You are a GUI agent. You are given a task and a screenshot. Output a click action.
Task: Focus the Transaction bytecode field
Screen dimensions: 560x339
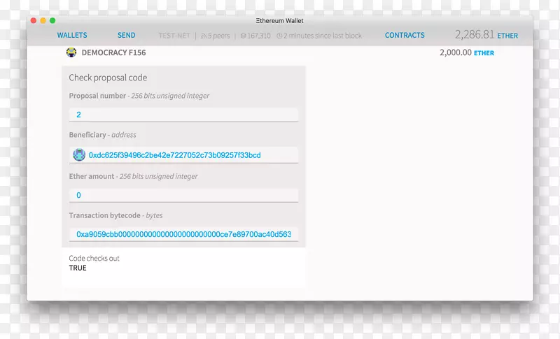point(183,234)
